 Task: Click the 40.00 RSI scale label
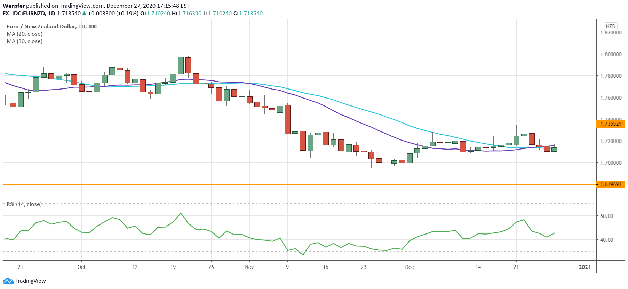[607, 240]
